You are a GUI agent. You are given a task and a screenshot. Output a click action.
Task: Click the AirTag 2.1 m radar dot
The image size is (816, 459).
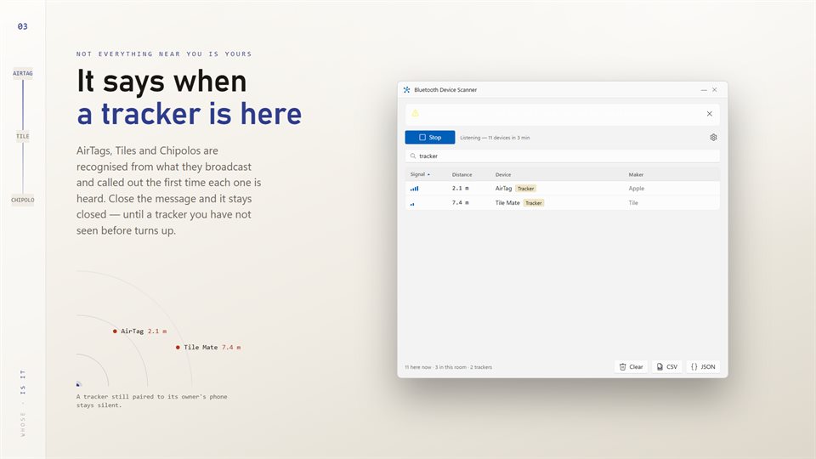(x=115, y=331)
